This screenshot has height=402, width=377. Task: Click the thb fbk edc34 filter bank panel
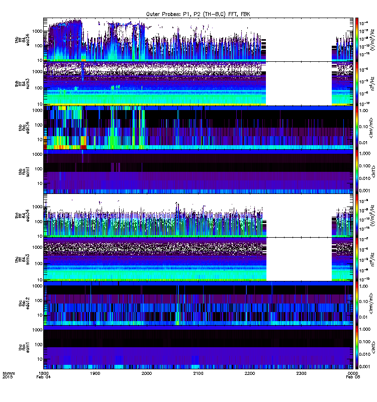(x=198, y=128)
